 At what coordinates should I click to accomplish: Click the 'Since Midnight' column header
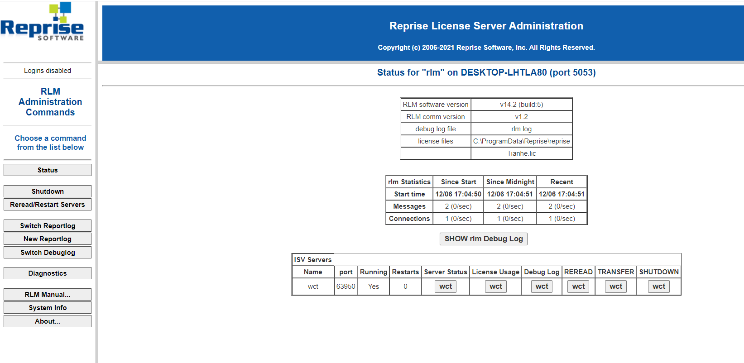(510, 182)
